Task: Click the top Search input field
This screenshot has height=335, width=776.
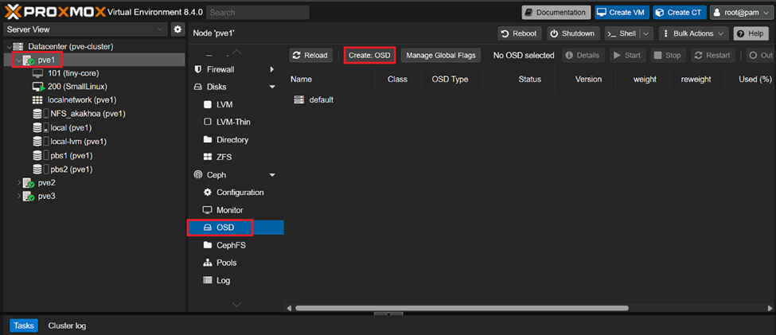Action: tap(258, 13)
